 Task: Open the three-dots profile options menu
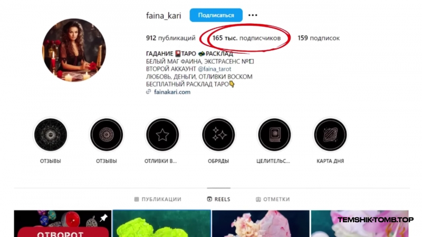pyautogui.click(x=253, y=15)
